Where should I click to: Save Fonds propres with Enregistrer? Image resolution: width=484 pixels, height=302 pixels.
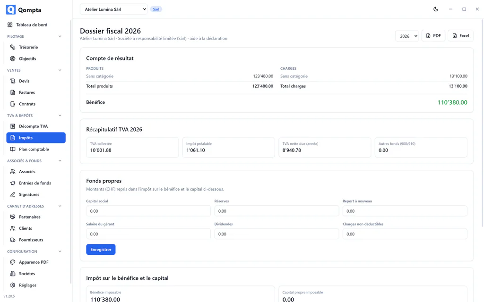coord(101,250)
